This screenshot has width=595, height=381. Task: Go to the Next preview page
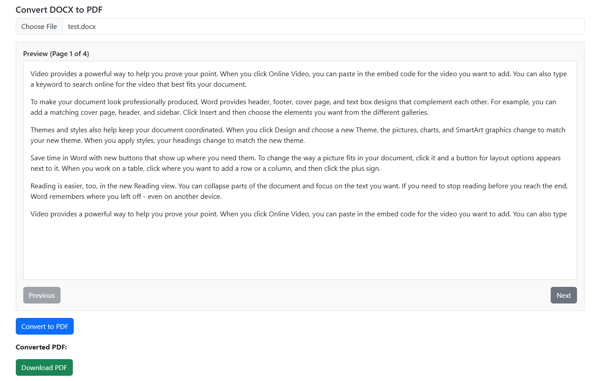point(563,295)
